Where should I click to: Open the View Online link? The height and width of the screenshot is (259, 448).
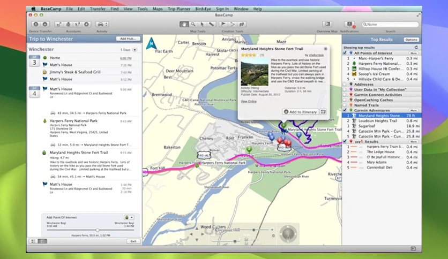coord(249,101)
